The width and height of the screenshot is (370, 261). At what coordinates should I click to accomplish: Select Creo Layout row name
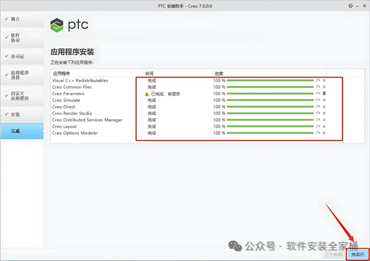pyautogui.click(x=64, y=126)
